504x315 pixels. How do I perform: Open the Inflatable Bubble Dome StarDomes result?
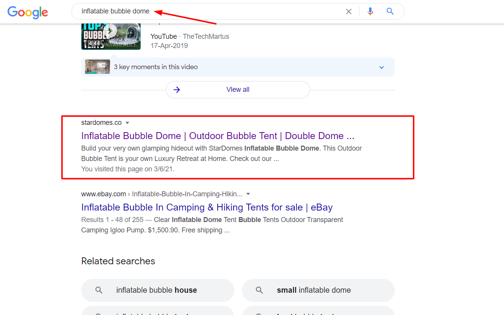[x=217, y=136]
